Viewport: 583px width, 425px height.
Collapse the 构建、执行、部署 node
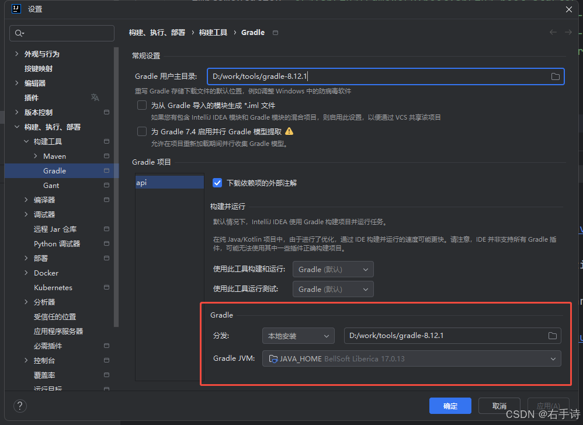pos(17,127)
